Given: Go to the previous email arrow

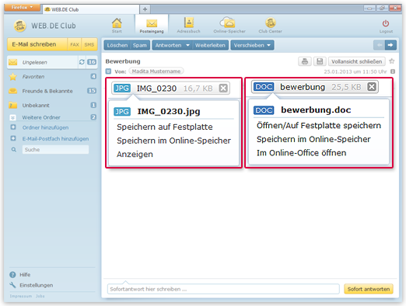Looking at the screenshot, I should point(379,45).
